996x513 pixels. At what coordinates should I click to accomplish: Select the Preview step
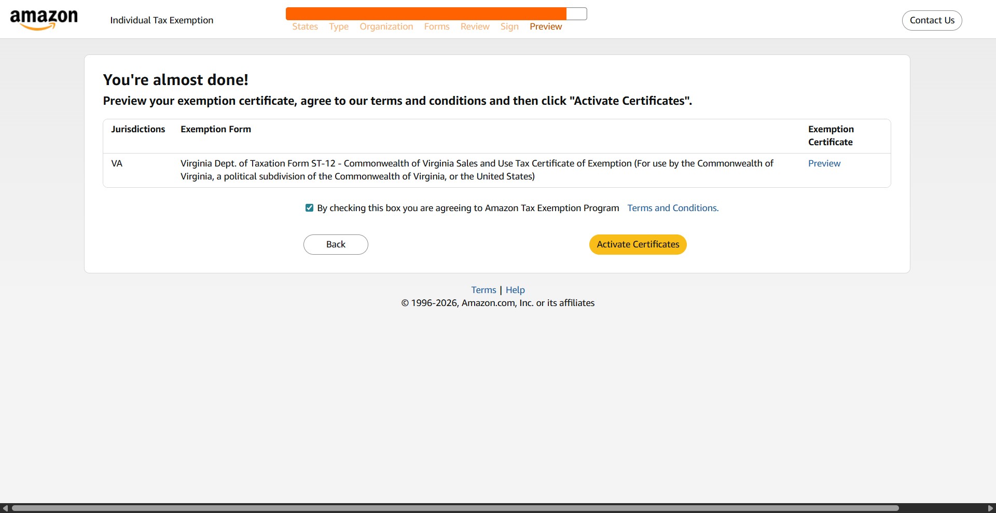545,26
